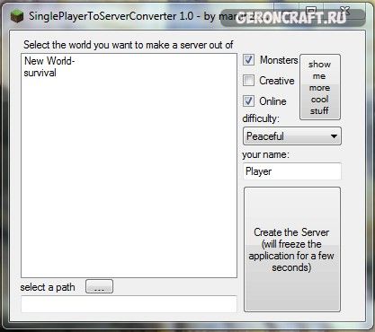The image size is (375, 332).
Task: Toggle the Monsters checkbox
Action: pos(248,60)
